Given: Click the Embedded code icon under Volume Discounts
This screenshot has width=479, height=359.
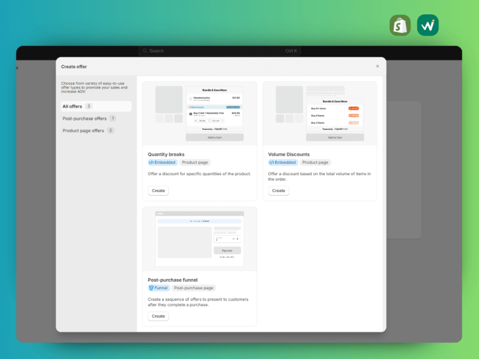Looking at the screenshot, I should point(271,163).
